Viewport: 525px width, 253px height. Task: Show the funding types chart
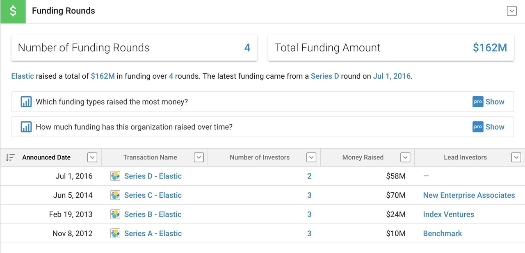tap(494, 102)
